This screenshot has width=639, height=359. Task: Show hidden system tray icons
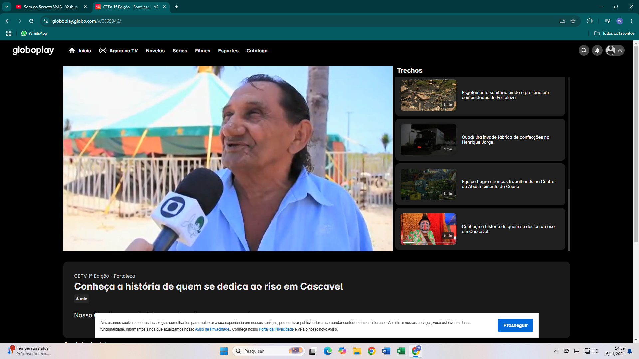click(555, 351)
